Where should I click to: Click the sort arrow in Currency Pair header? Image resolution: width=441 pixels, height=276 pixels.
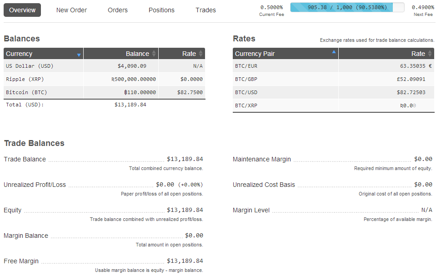(334, 52)
